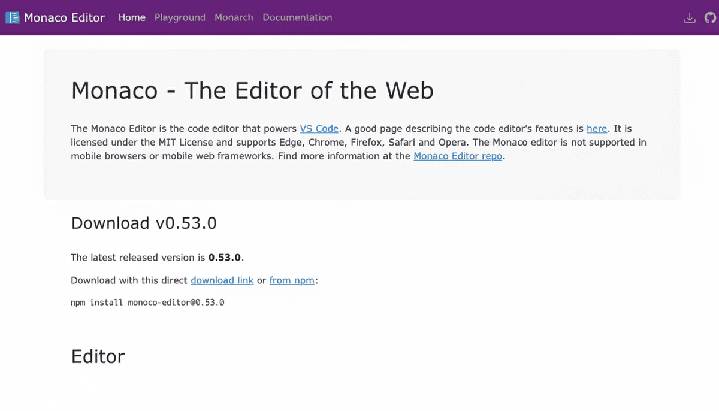
Task: Click the Monaco Editor brand title
Action: (64, 17)
